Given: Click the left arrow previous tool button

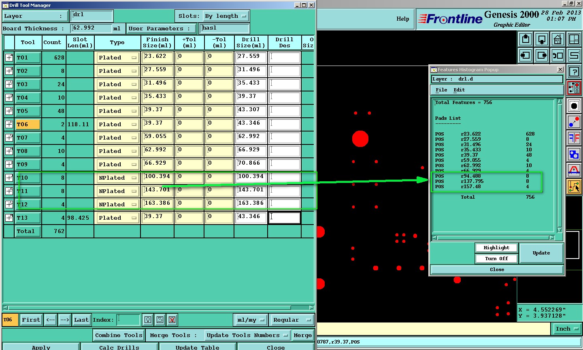Looking at the screenshot, I should (51, 320).
